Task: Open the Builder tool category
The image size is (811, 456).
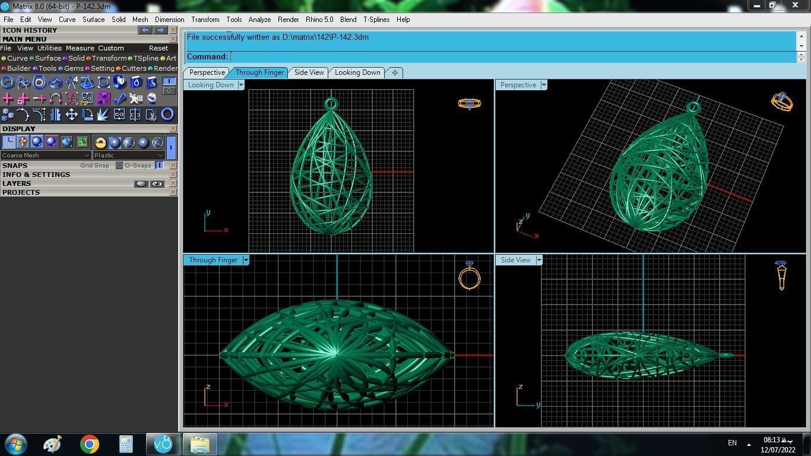Action: (16, 68)
